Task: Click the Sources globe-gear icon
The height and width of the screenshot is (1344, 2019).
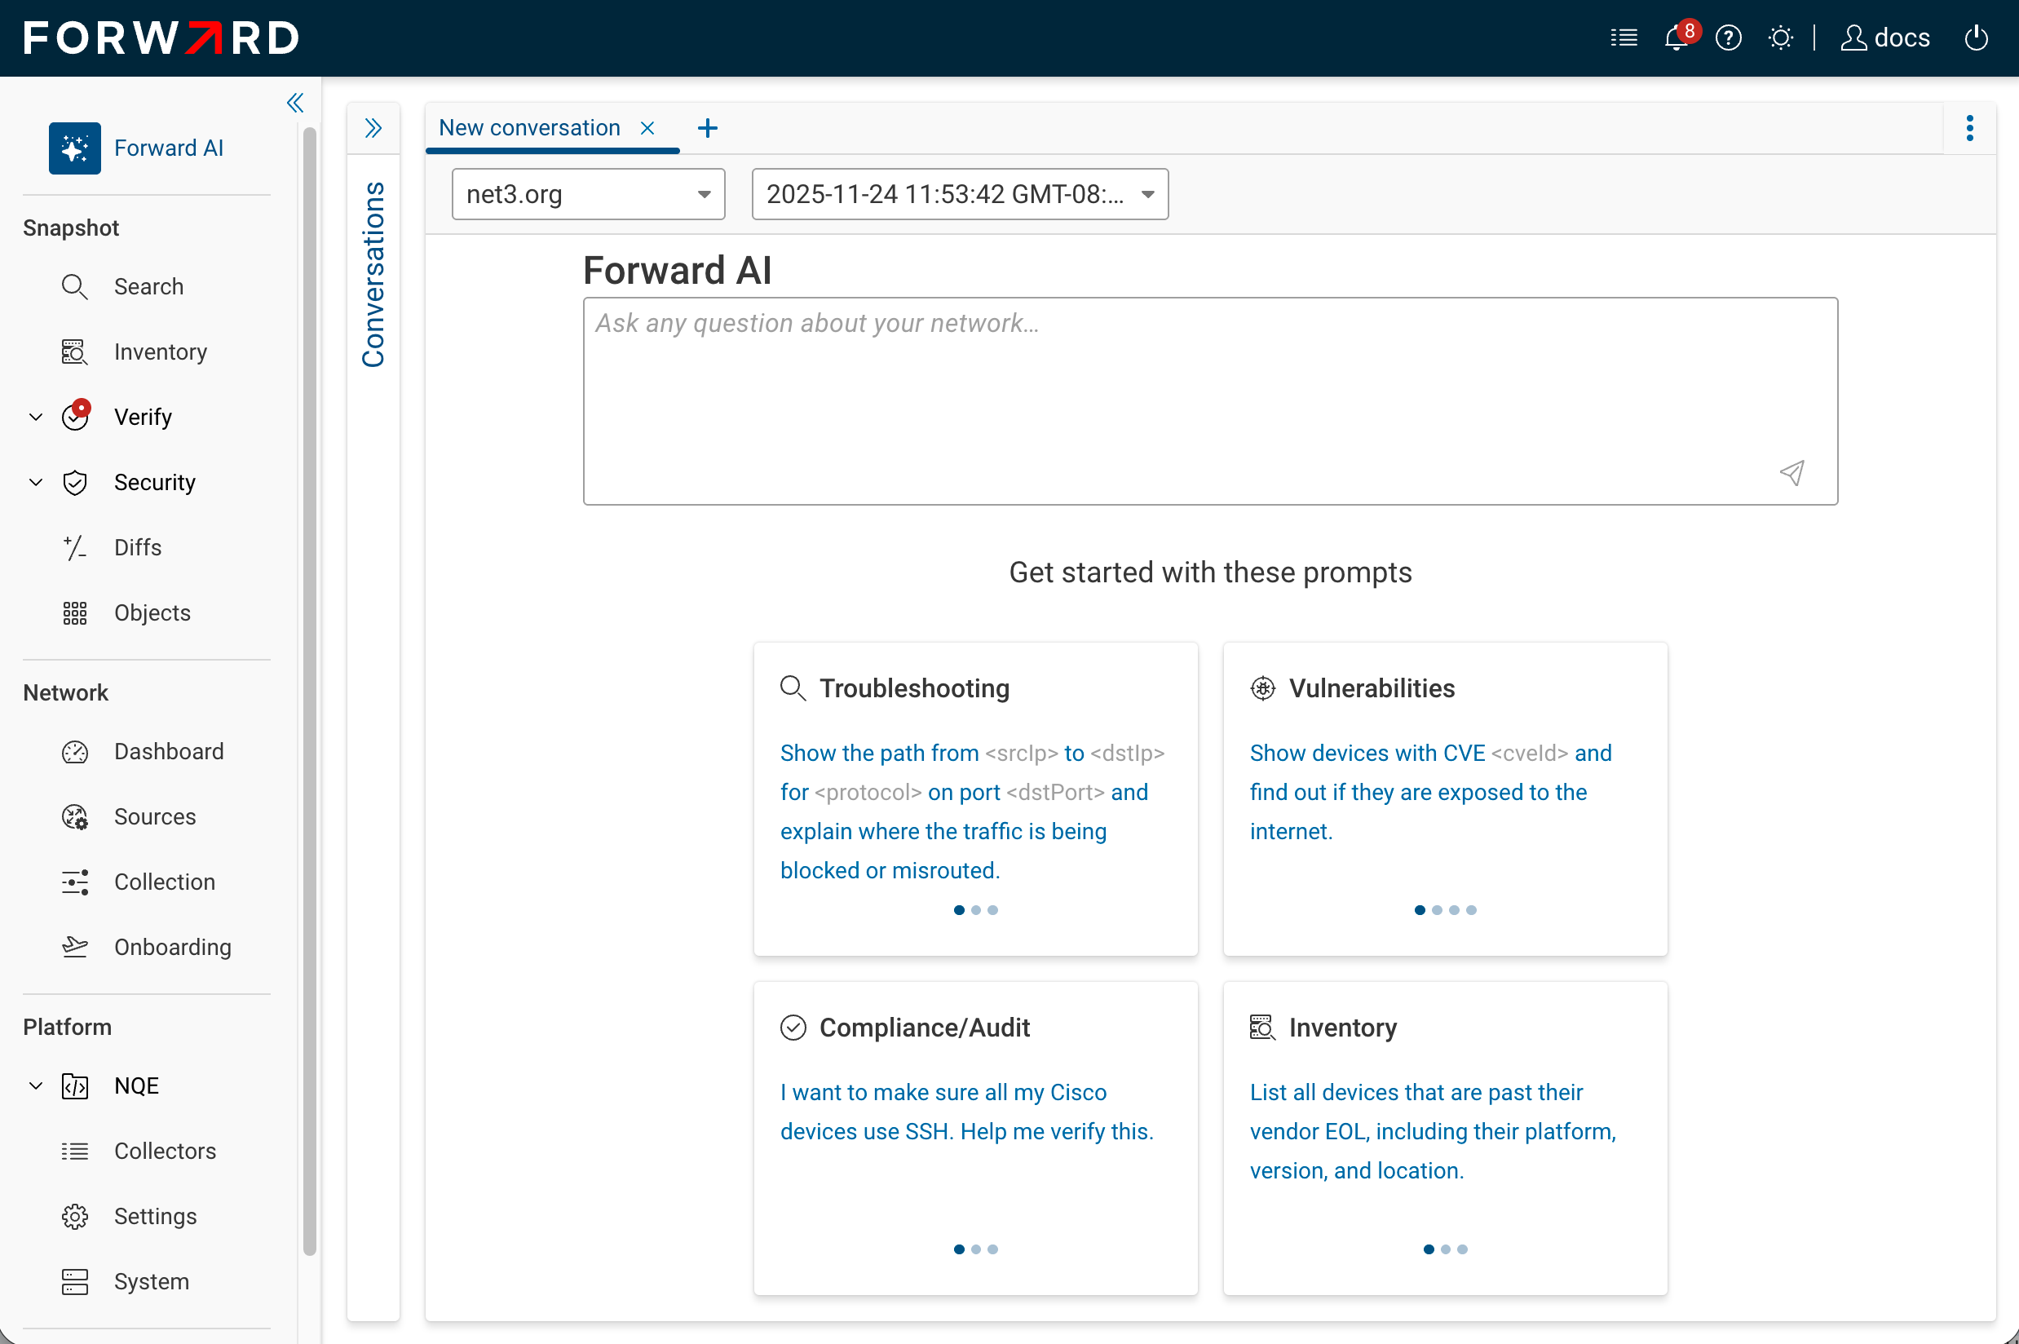Action: click(74, 817)
